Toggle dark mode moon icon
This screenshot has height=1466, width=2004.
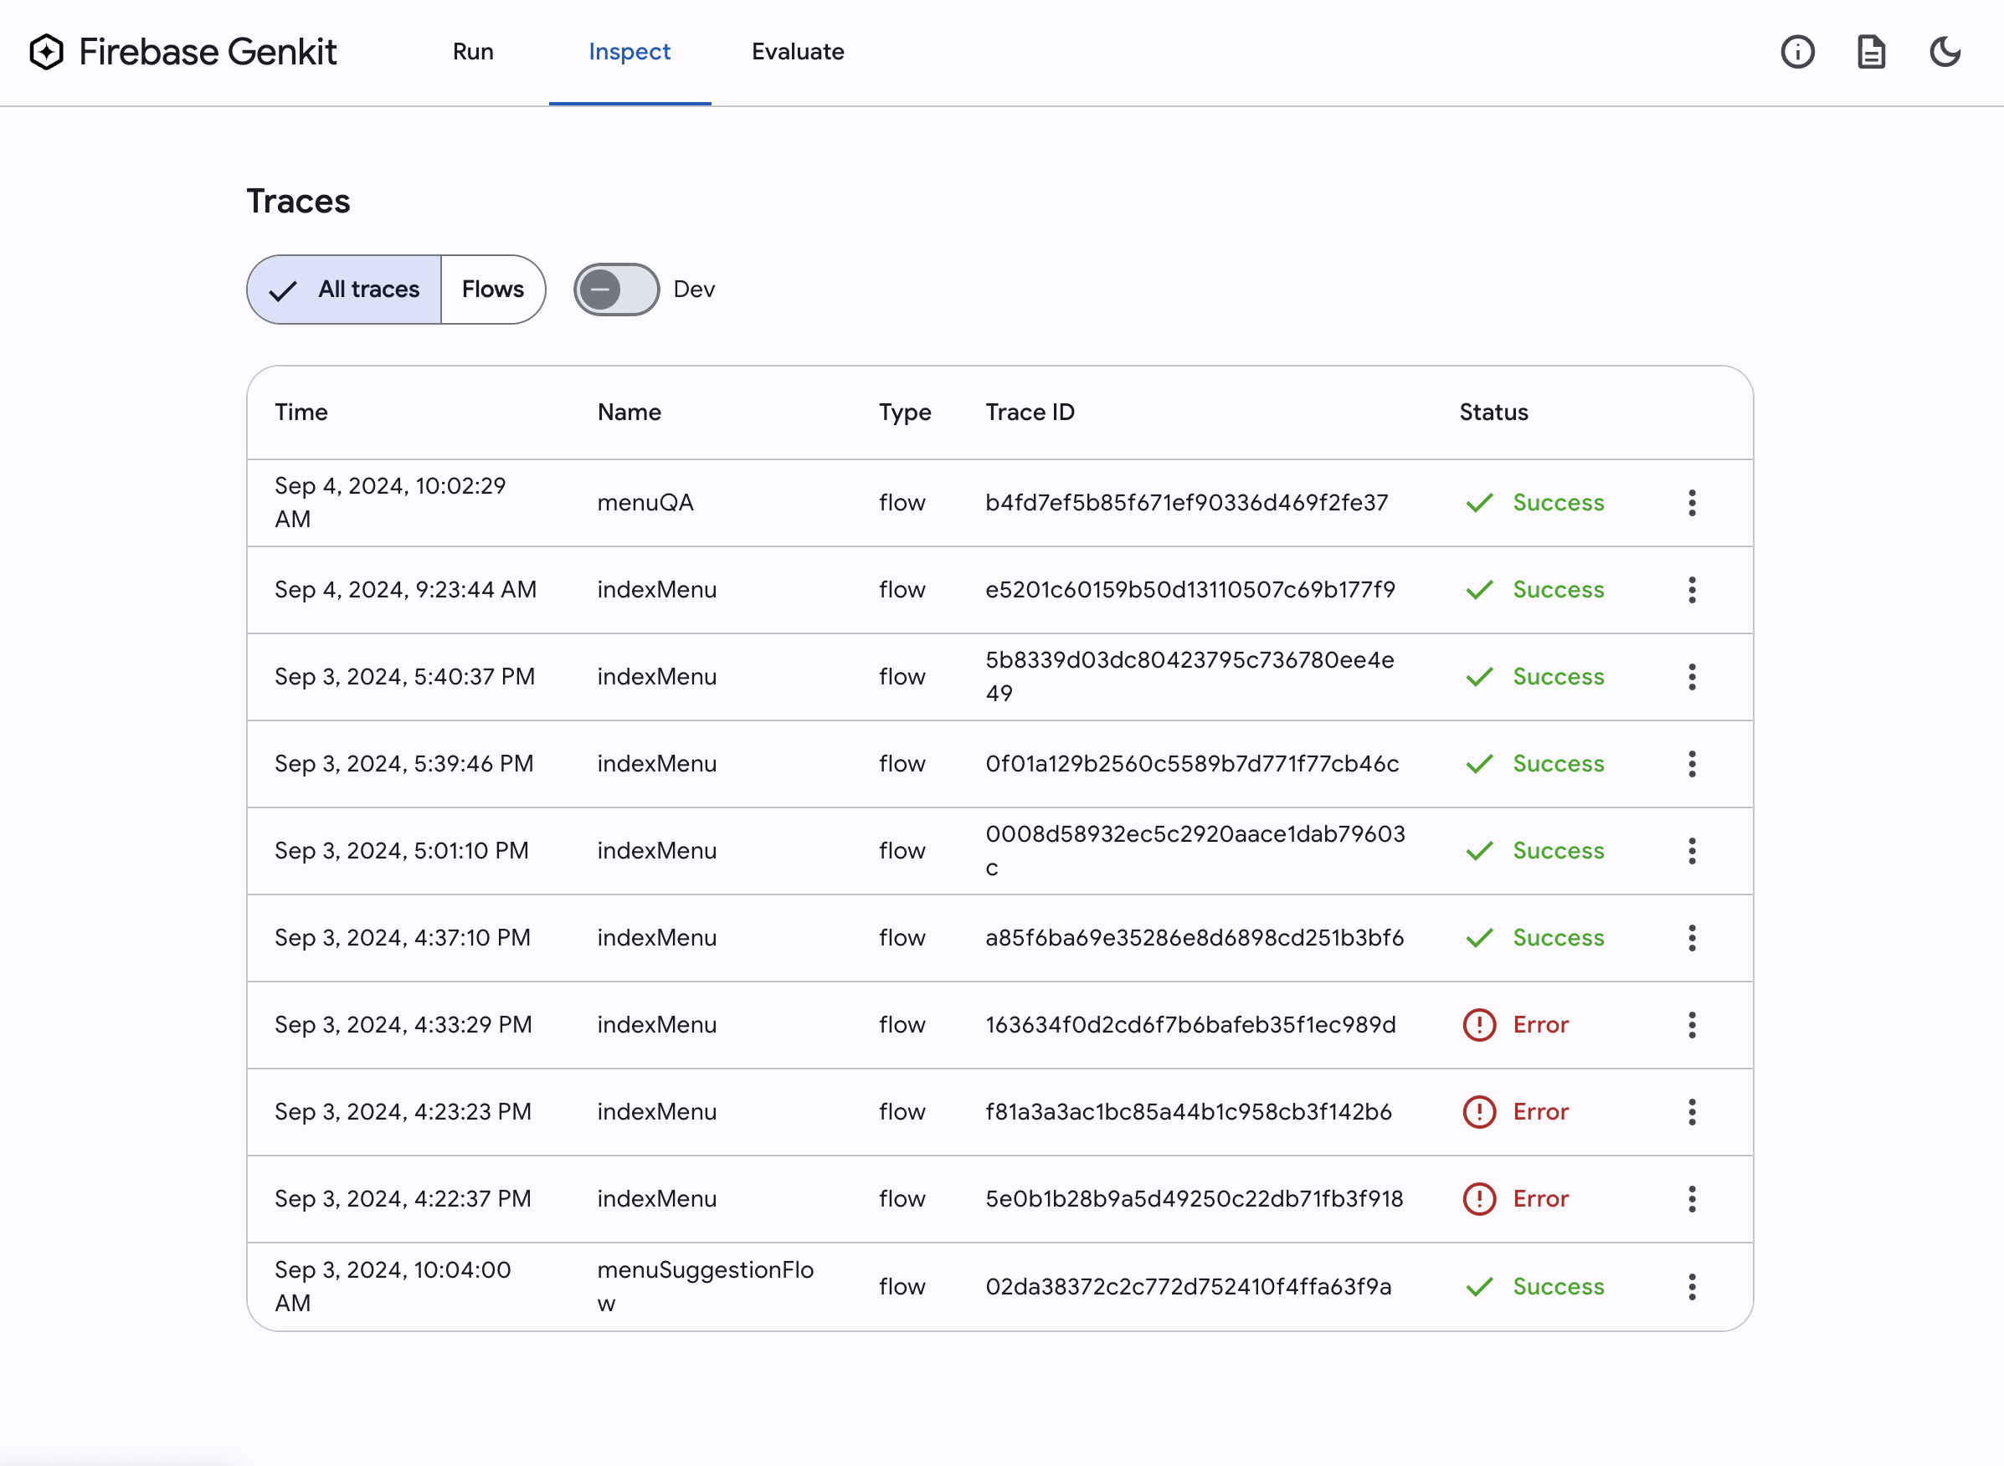(x=1945, y=52)
